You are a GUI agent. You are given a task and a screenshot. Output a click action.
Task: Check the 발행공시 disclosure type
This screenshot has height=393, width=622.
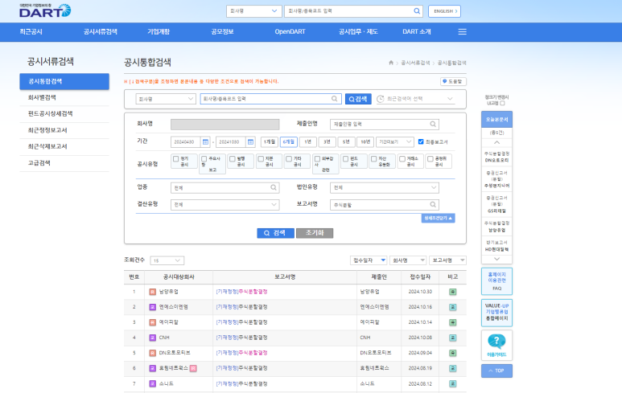(x=233, y=159)
